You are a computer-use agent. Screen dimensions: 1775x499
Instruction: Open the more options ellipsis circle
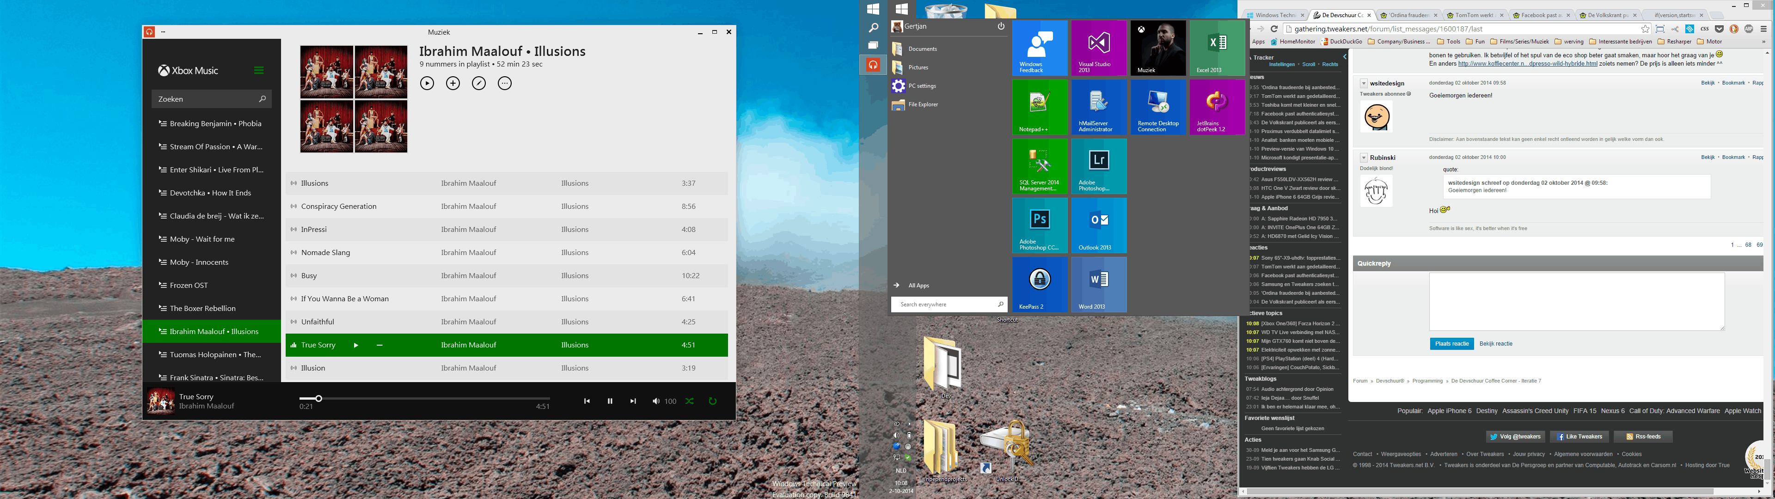[505, 83]
